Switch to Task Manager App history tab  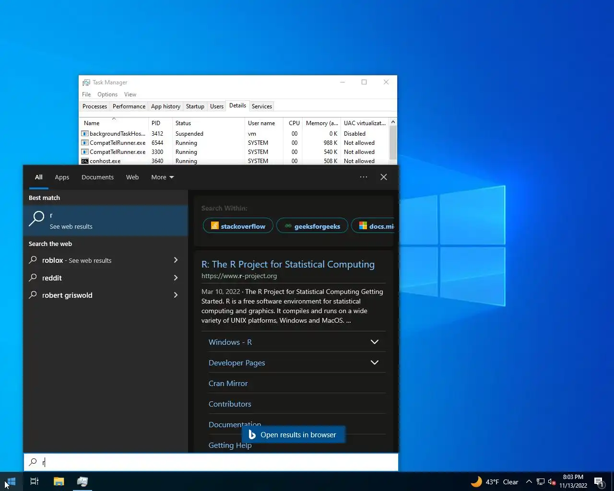[165, 106]
